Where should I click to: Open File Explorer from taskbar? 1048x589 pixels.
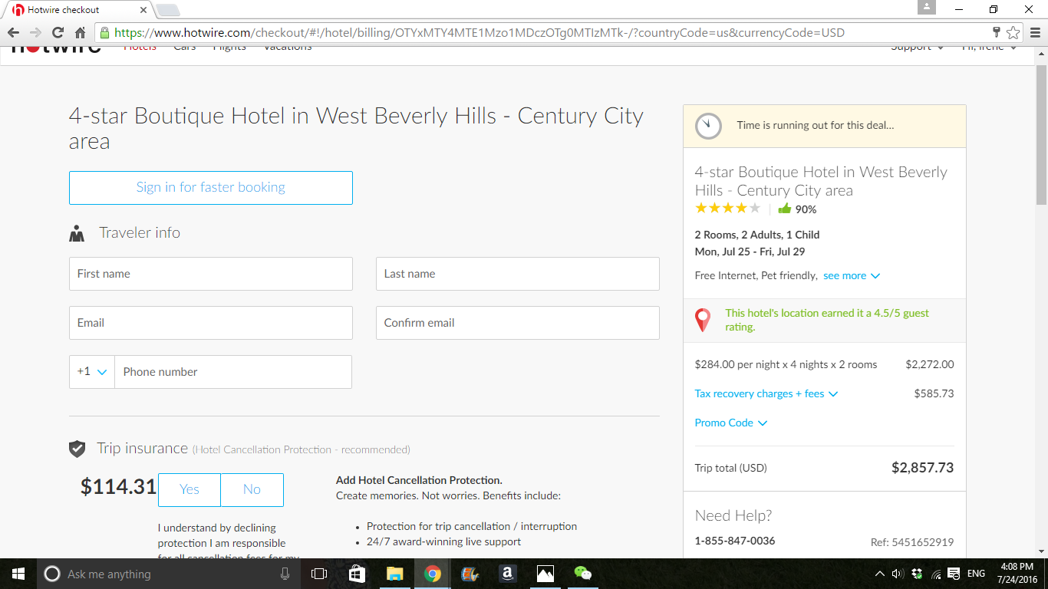[x=394, y=574]
